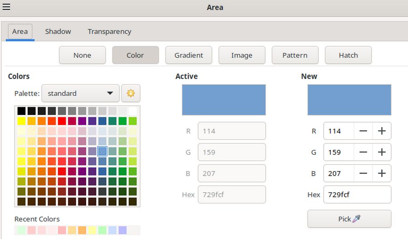
Task: Expand the Palette standard dropdown
Action: tap(81, 93)
